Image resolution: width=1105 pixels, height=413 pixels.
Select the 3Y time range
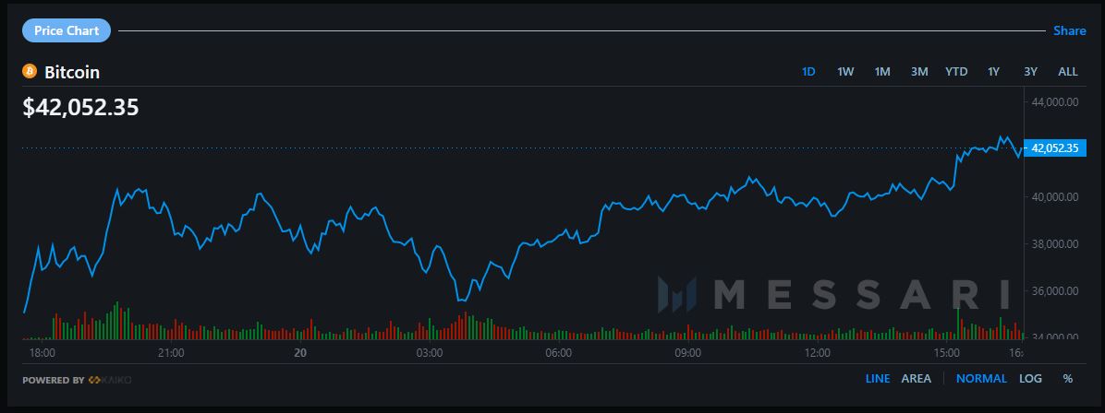point(1031,72)
